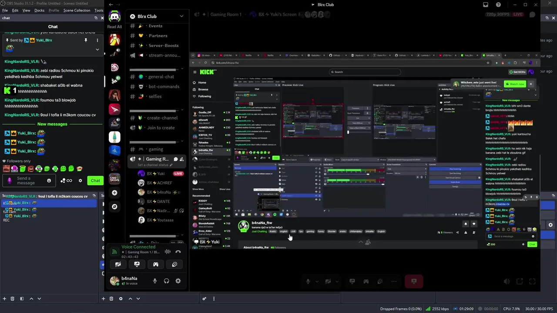Collapse category above general-chat channel

click(181, 69)
